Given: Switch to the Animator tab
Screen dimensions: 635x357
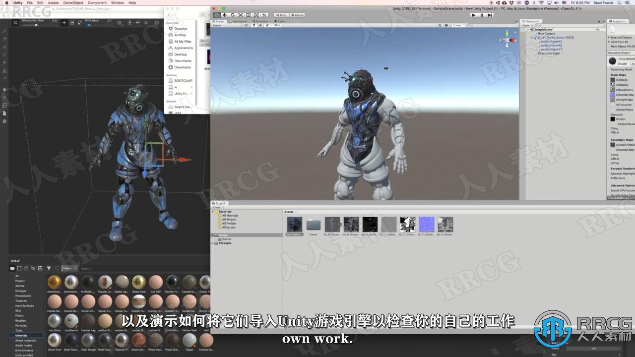Looking at the screenshot, I should [261, 21].
